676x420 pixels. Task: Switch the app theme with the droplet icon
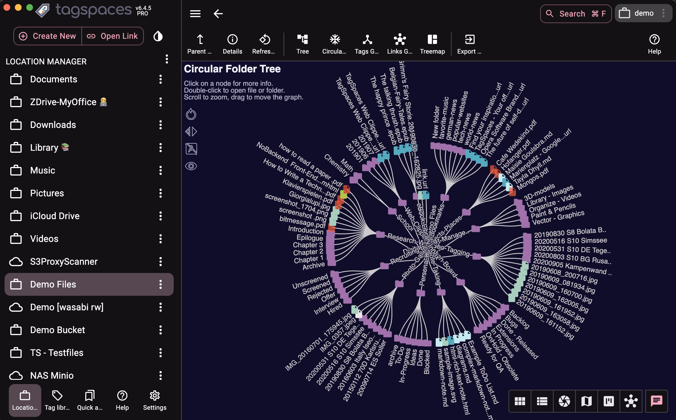[x=158, y=36]
